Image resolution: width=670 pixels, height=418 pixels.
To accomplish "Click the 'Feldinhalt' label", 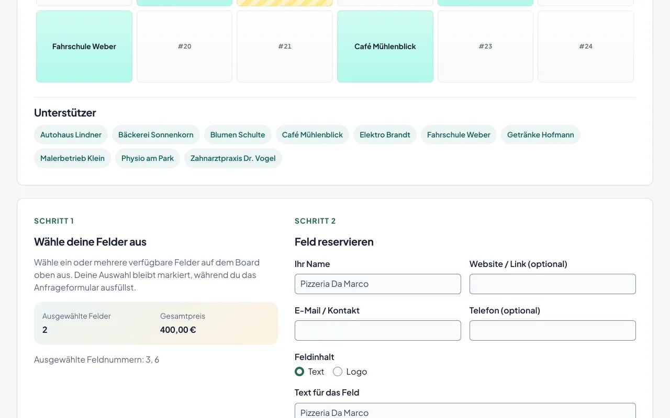I will [x=315, y=357].
